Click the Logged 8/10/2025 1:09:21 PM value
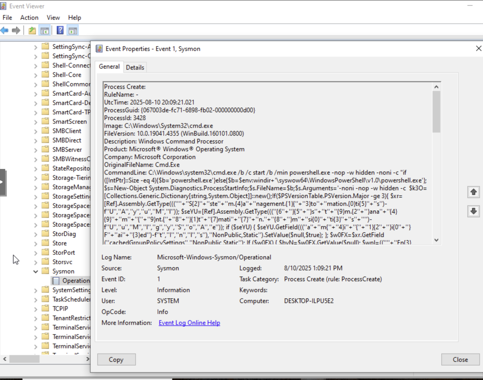Viewport: 483px width, 380px height. click(313, 268)
